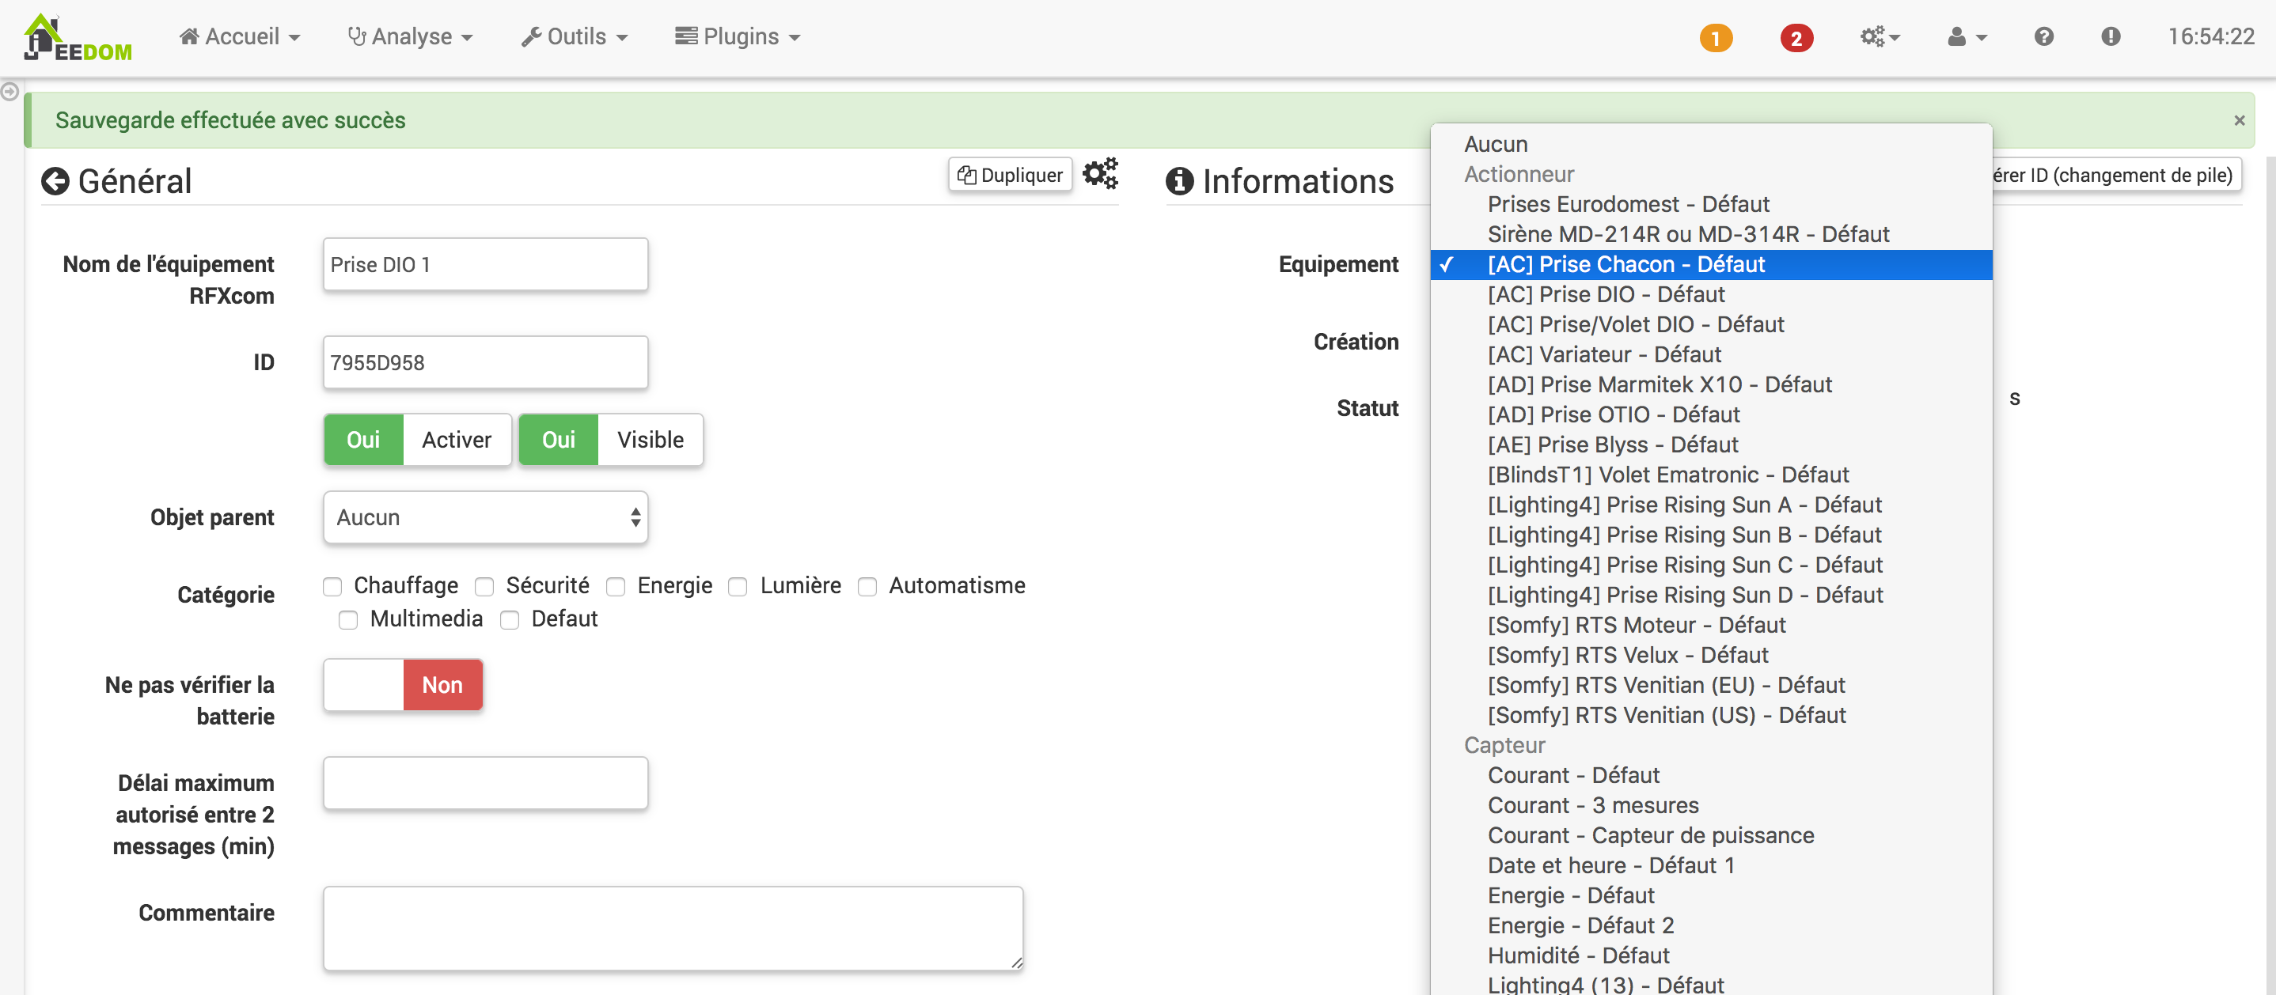Toggle the Activer switch
This screenshot has width=2276, height=995.
tap(417, 440)
